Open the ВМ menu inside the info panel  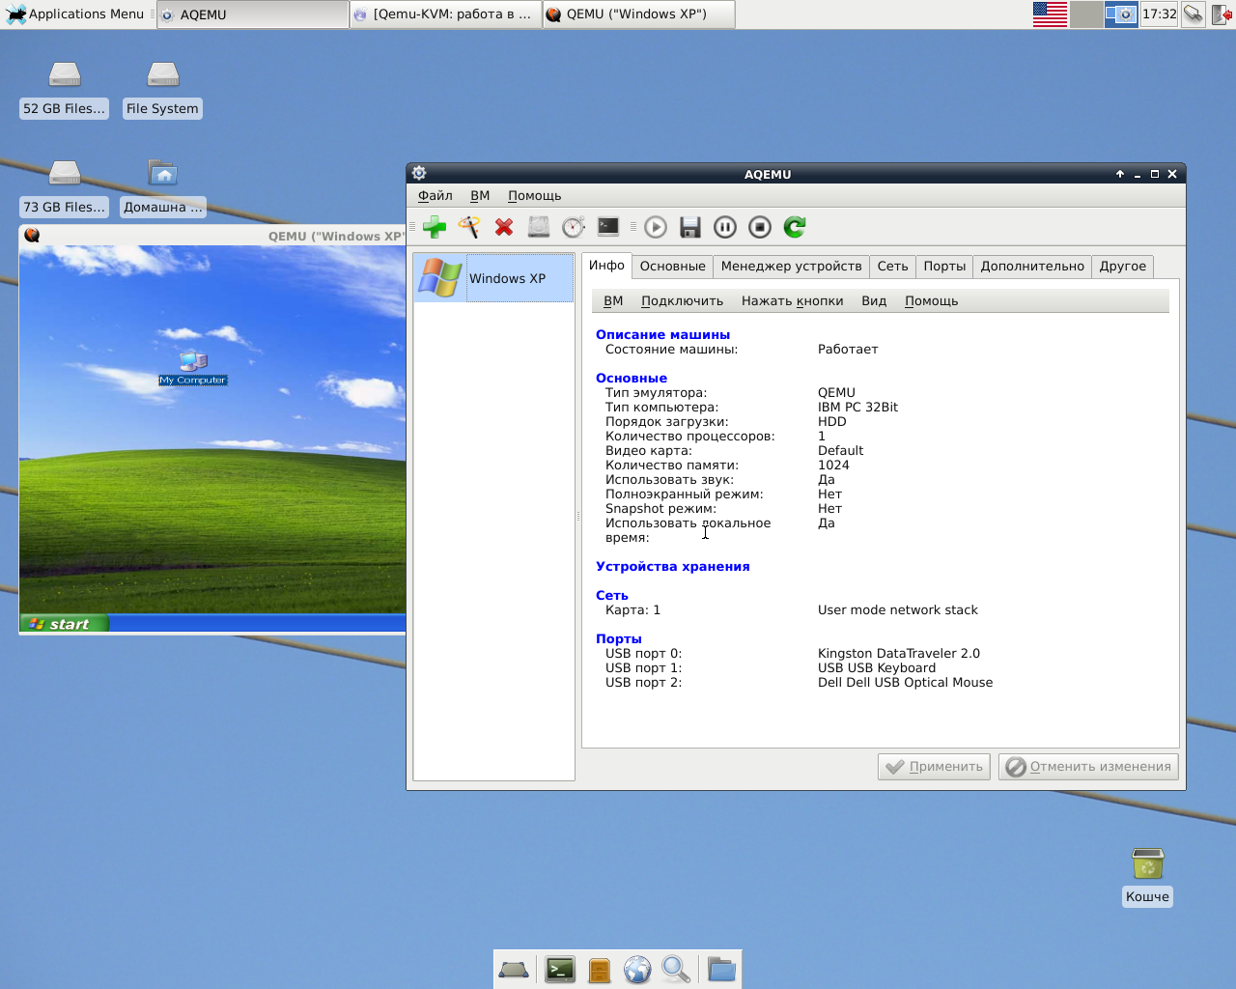[613, 301]
